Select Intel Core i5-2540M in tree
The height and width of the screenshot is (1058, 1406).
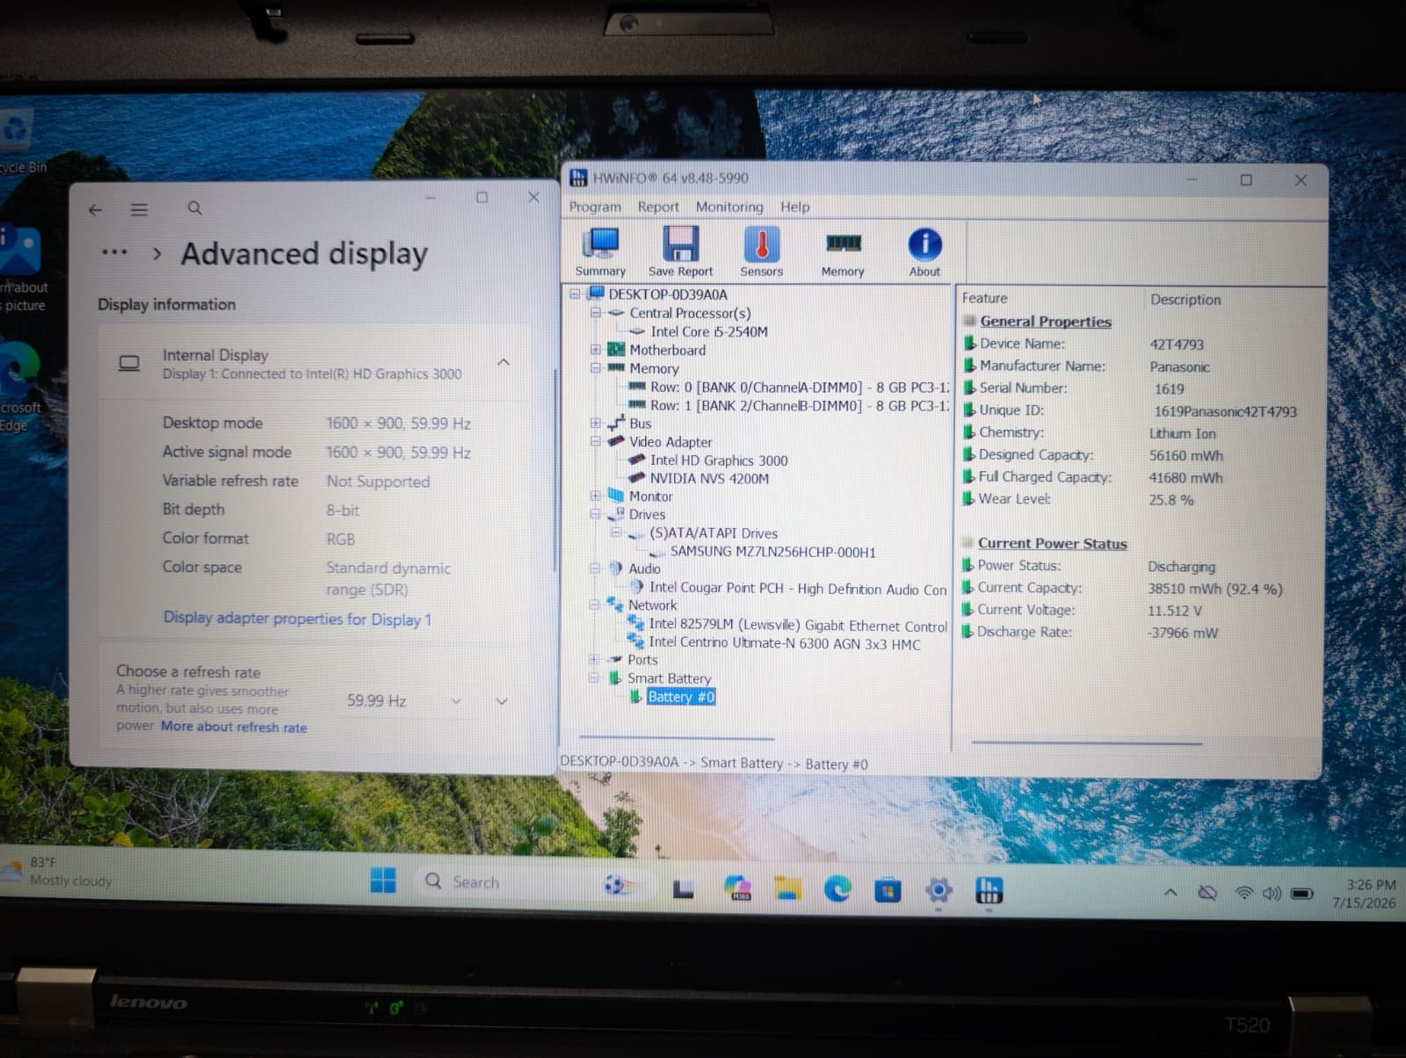point(709,331)
